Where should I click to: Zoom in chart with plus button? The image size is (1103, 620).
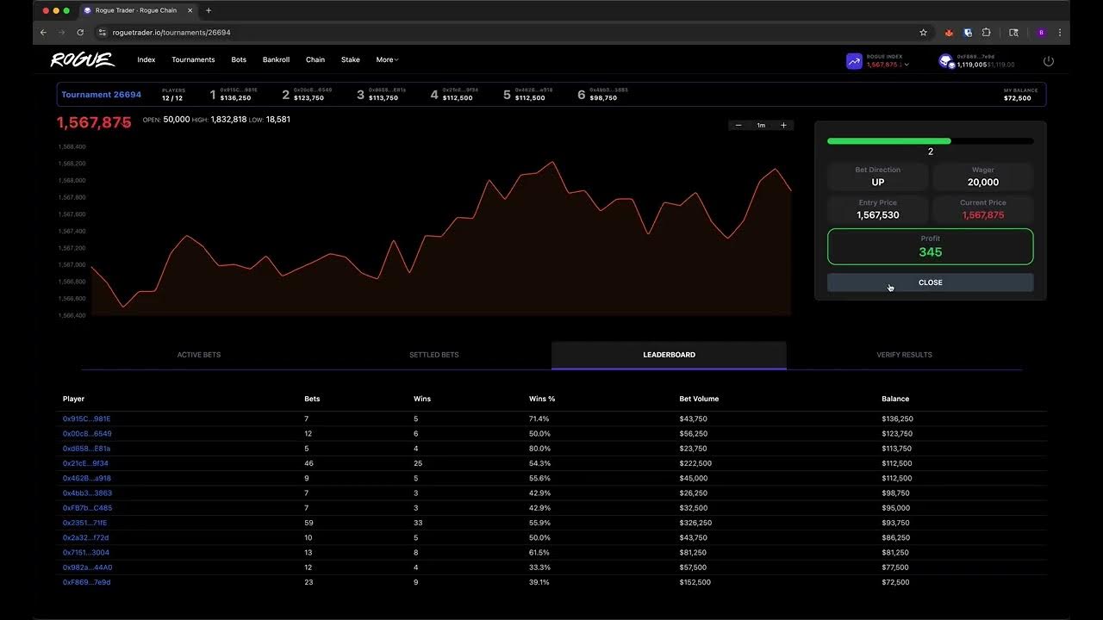click(x=783, y=126)
